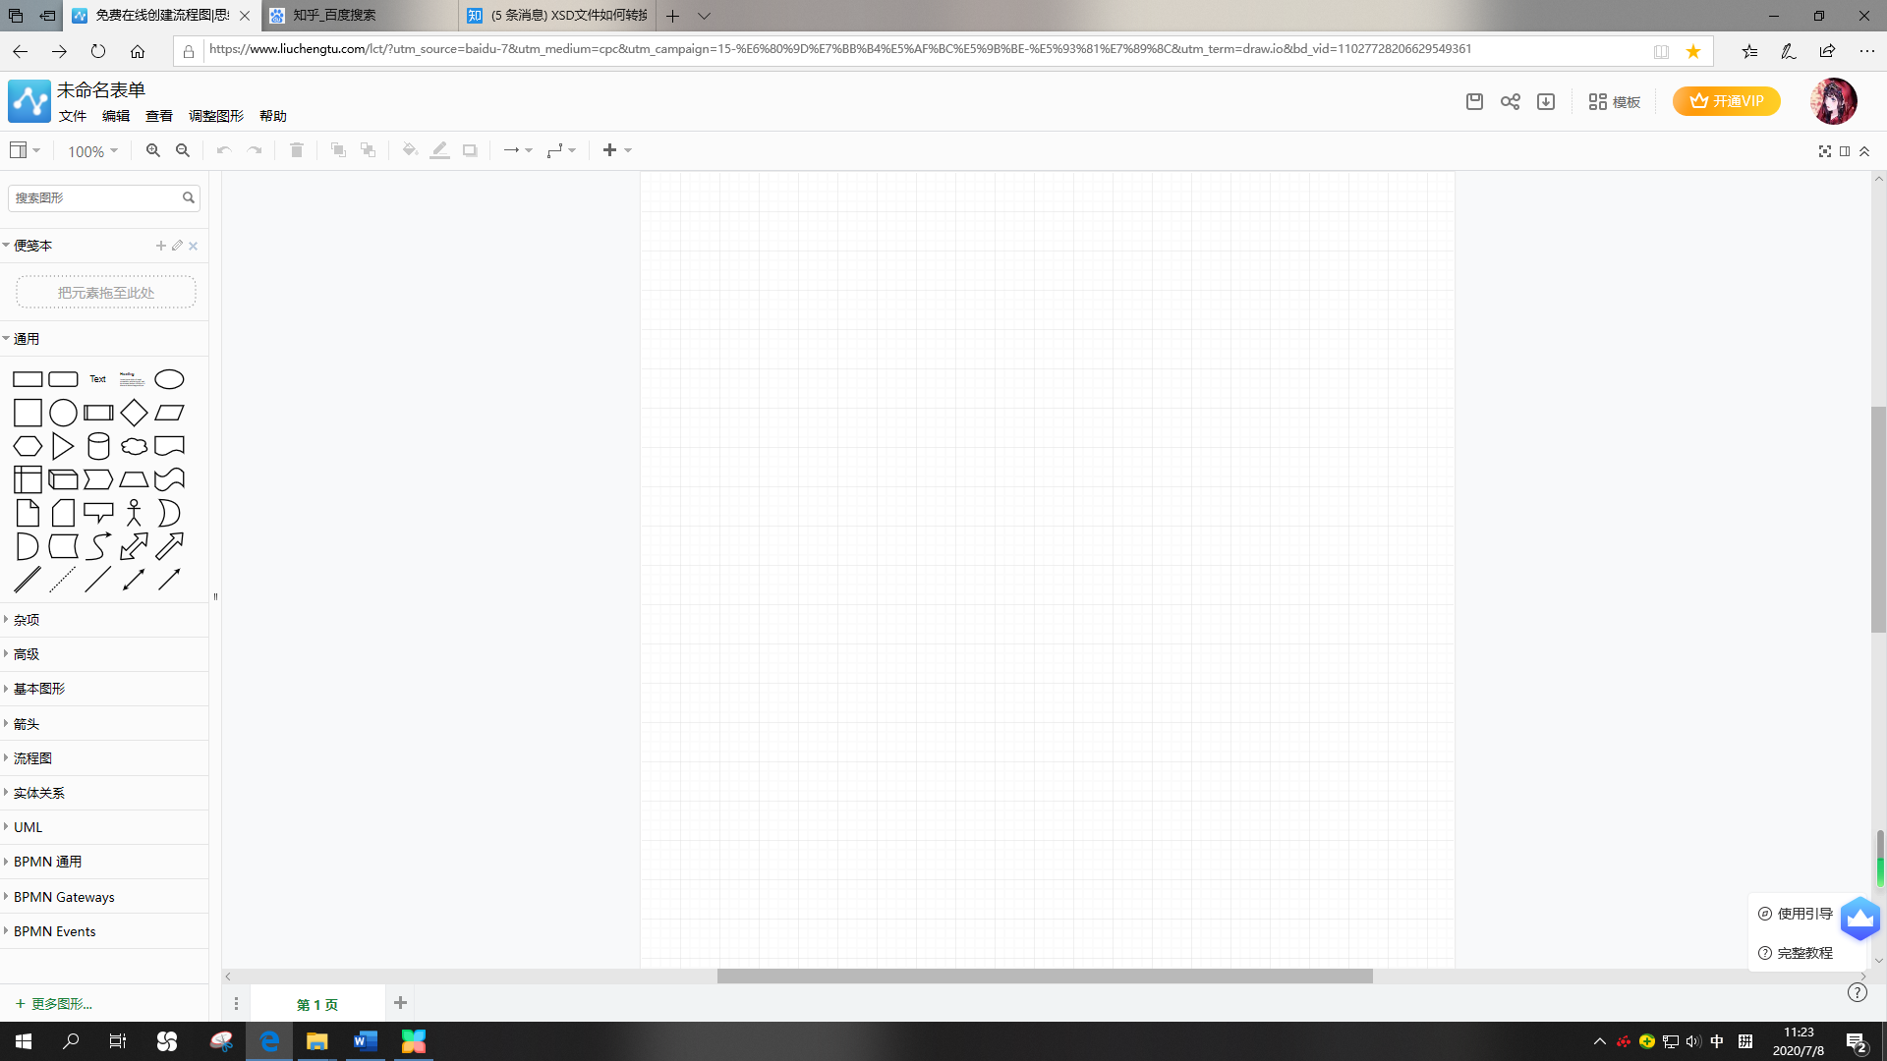Viewport: 1887px width, 1061px height.
Task: Click the save icon in header
Action: click(x=1474, y=101)
